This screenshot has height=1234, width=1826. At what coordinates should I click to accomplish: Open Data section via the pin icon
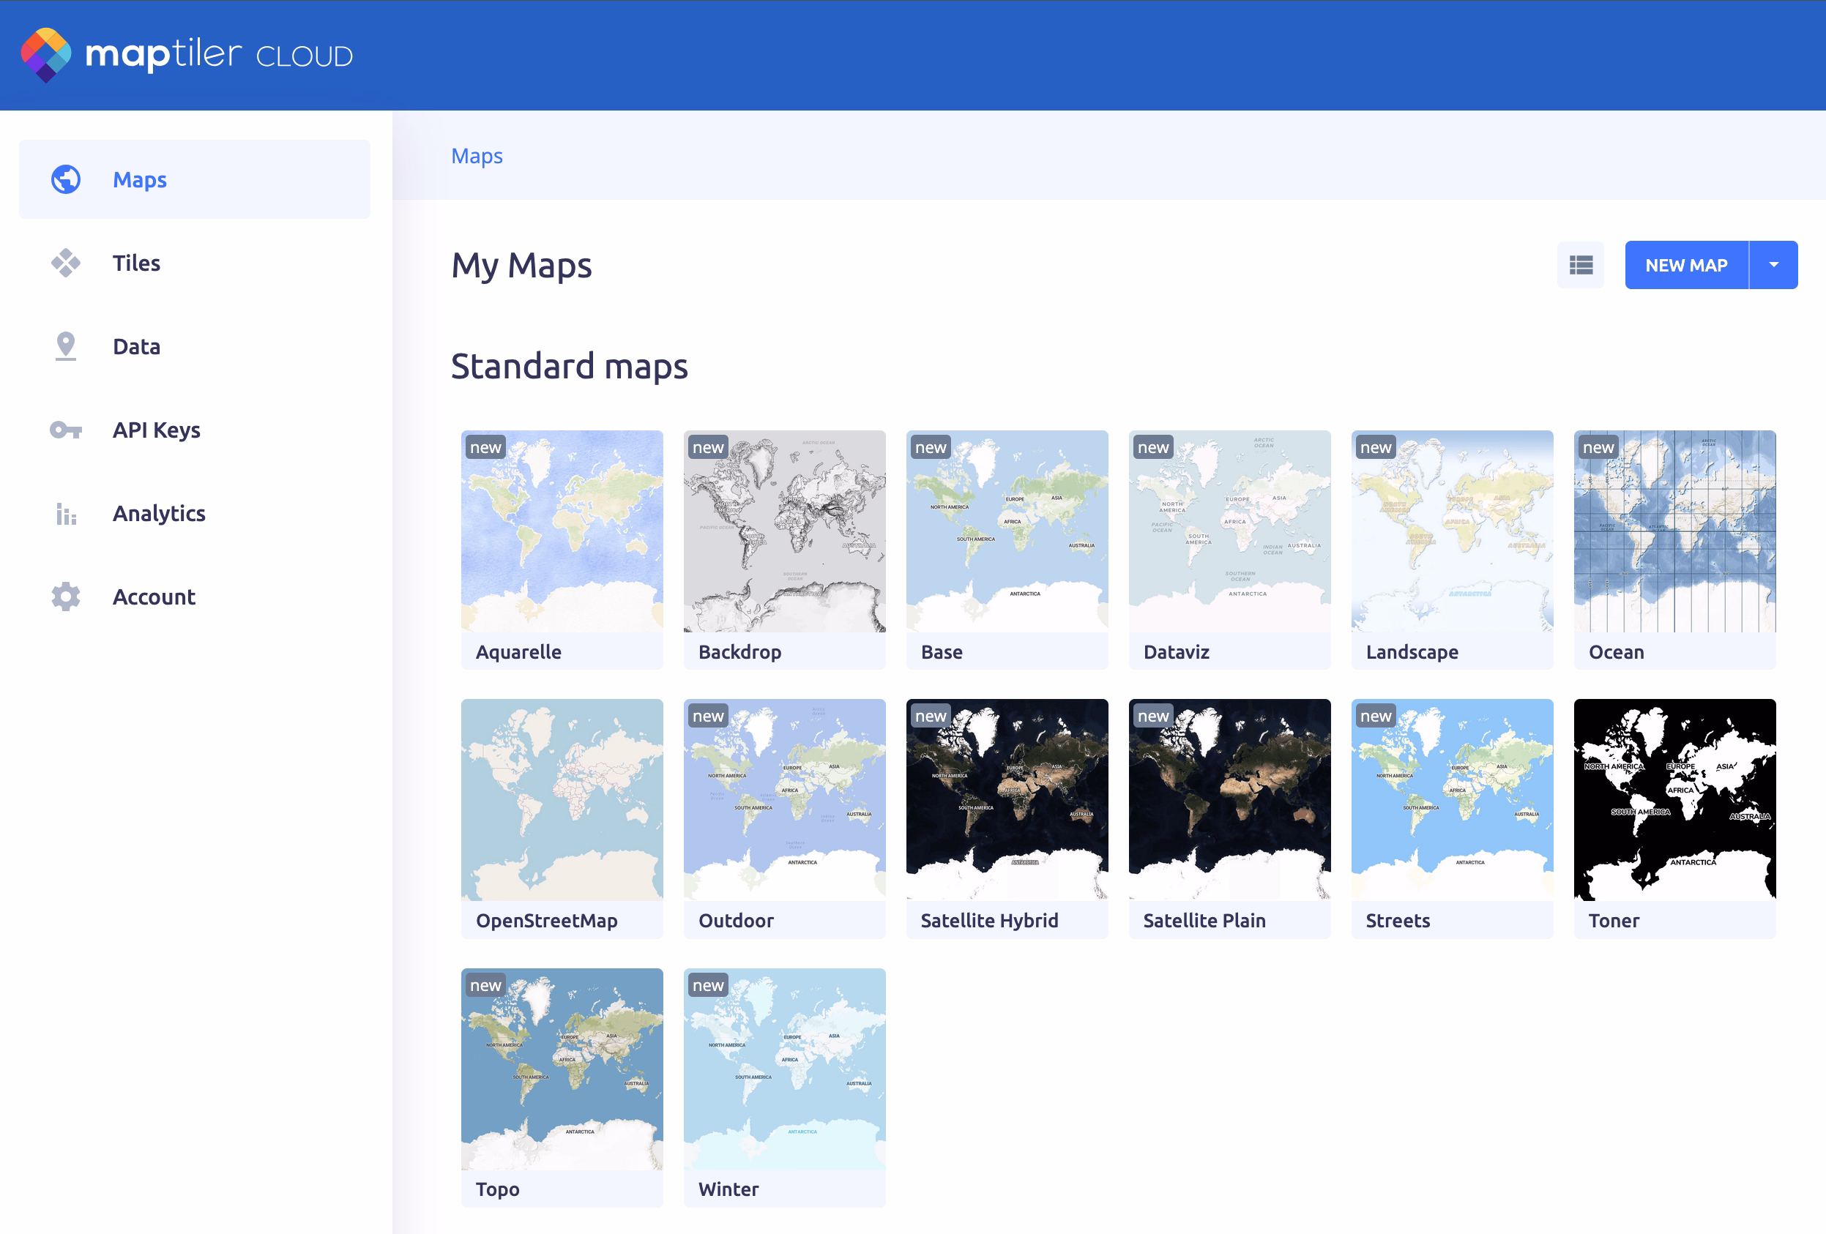coord(65,345)
